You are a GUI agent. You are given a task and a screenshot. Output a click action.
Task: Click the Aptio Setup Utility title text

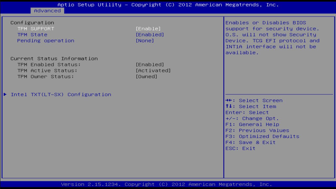tap(168, 5)
